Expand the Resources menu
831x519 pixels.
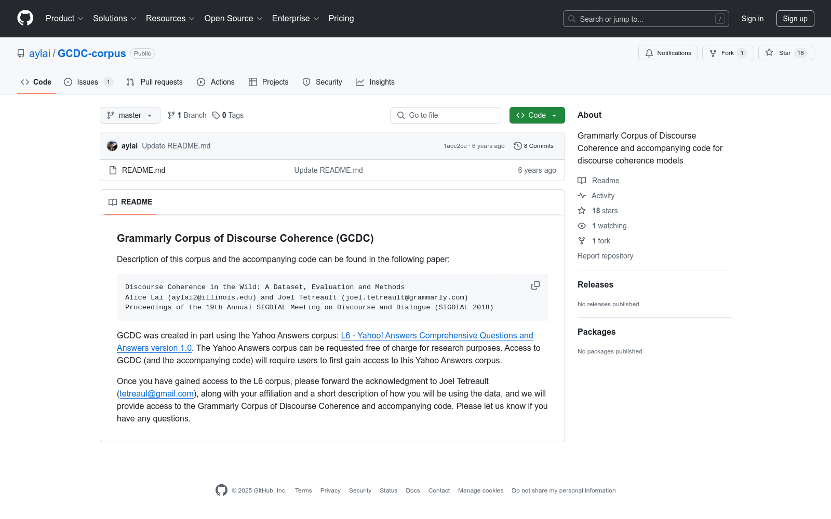(x=170, y=19)
